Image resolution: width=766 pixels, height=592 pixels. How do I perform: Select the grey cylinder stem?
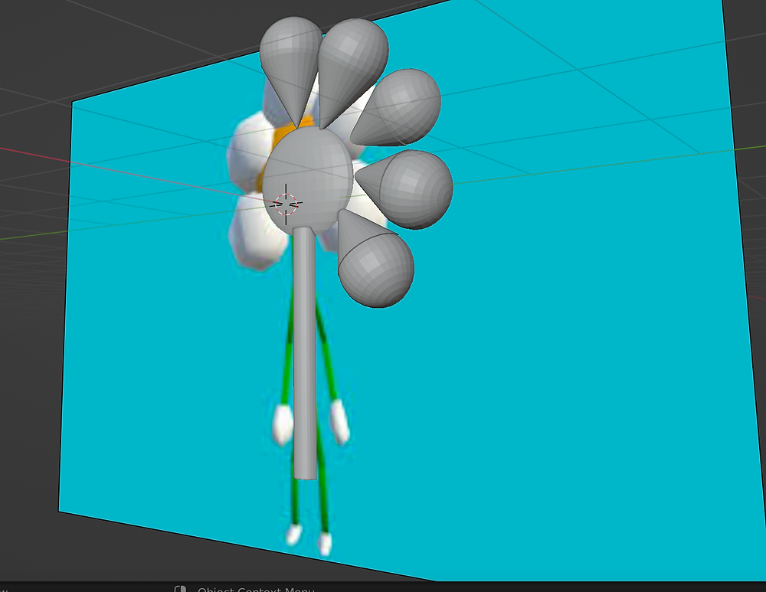[x=304, y=345]
